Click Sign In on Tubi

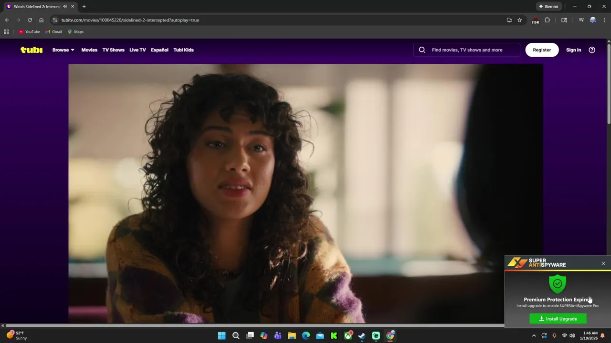573,50
